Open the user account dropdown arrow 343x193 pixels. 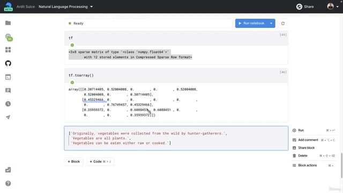coord(338,7)
